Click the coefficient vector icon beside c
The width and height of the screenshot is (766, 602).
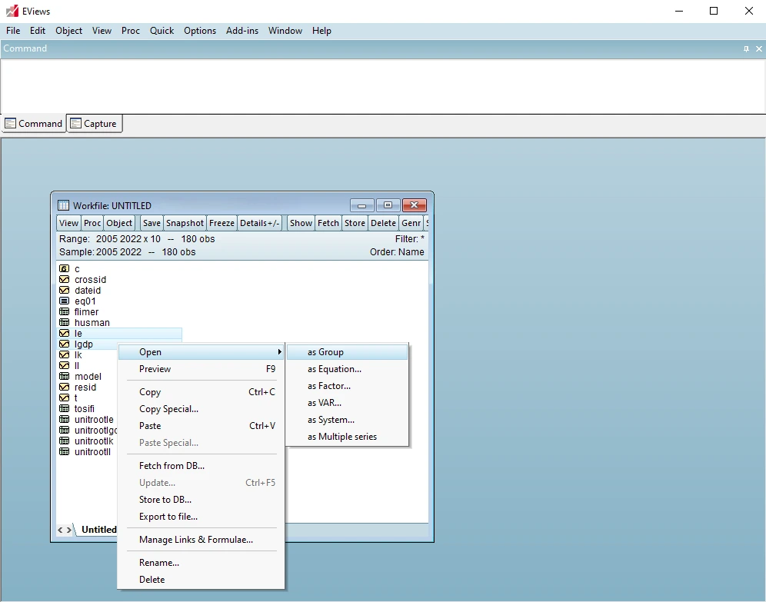65,269
